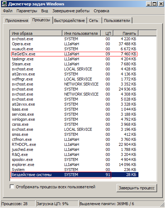Sort by Имя образа column header
This screenshot has height=208, width=165.
click(x=36, y=33)
